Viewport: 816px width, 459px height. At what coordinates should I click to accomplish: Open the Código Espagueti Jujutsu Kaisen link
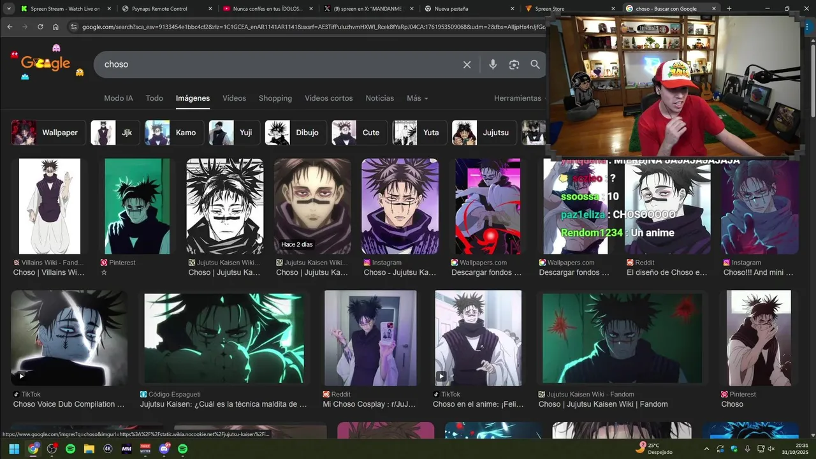coord(223,404)
